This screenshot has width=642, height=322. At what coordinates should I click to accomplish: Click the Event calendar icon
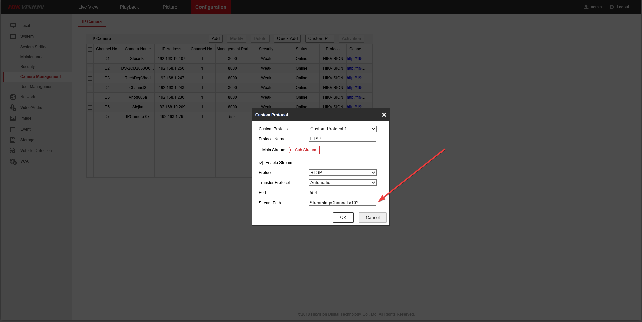point(13,129)
